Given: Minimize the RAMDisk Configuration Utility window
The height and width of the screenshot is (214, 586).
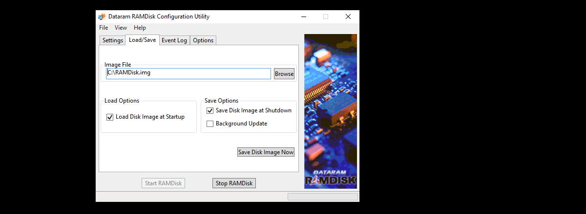Looking at the screenshot, I should tap(303, 17).
